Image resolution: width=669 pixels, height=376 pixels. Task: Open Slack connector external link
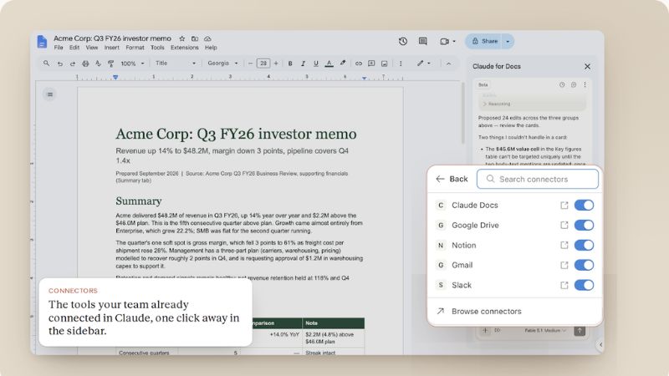pos(564,285)
